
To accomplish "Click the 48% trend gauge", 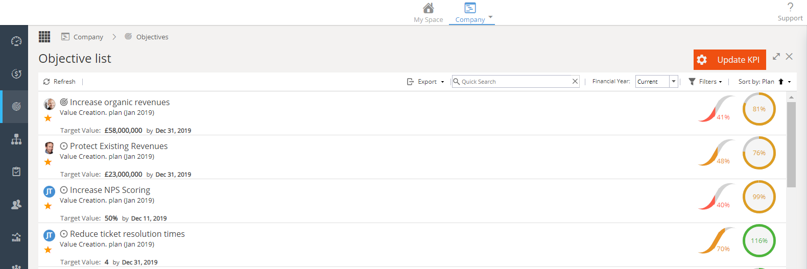I will click(x=716, y=153).
